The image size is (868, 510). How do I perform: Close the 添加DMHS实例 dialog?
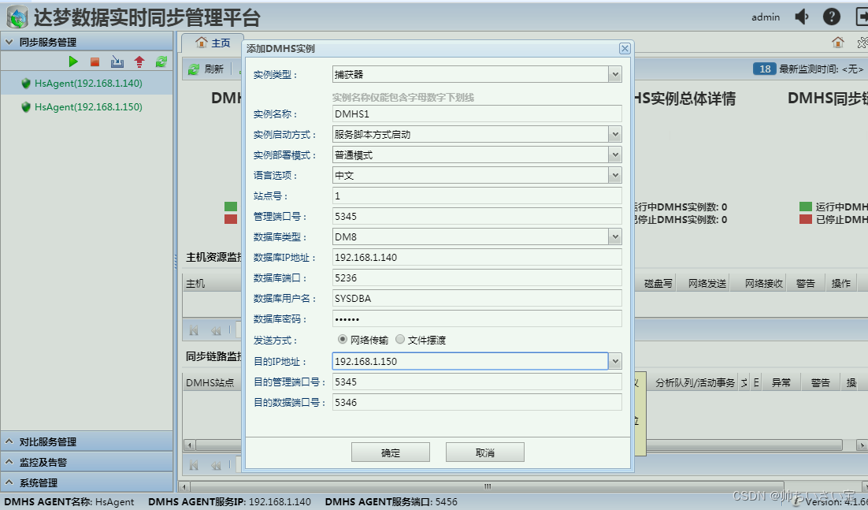point(625,49)
